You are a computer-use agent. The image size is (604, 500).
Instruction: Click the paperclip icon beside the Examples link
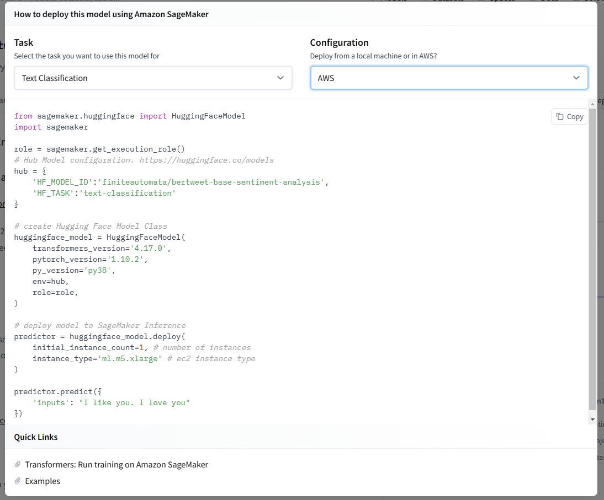pyautogui.click(x=17, y=481)
